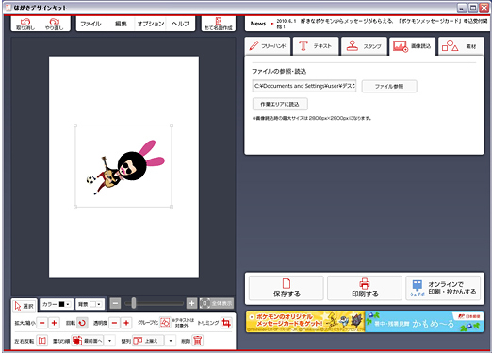This screenshot has height=353, width=492.
Task: Maximize the はがきデザインキット window
Action: coord(472,8)
